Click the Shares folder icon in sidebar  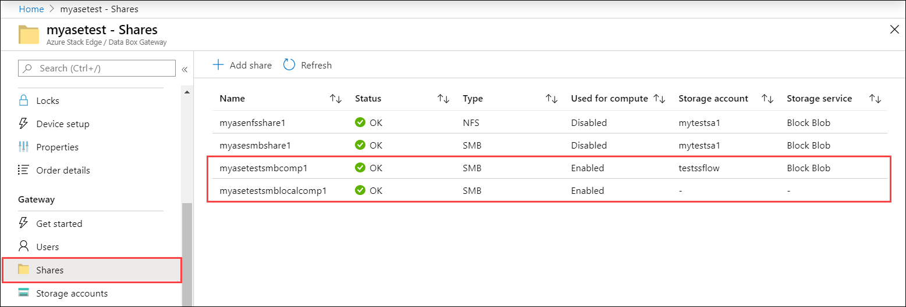click(x=24, y=269)
